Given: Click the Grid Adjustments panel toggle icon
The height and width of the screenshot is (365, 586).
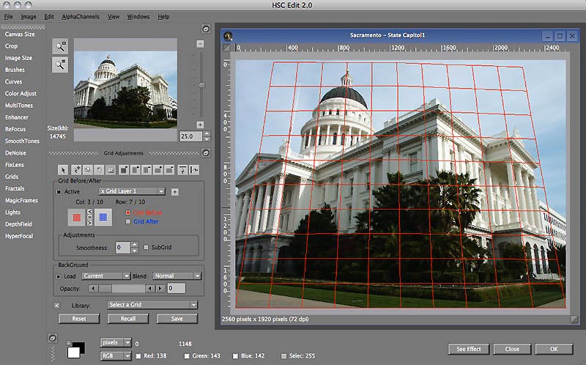Looking at the screenshot, I should (x=206, y=152).
